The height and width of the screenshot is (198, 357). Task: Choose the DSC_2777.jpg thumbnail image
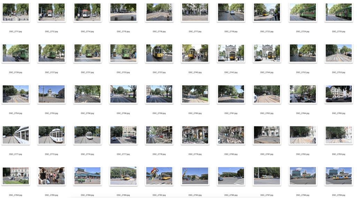[123, 135]
